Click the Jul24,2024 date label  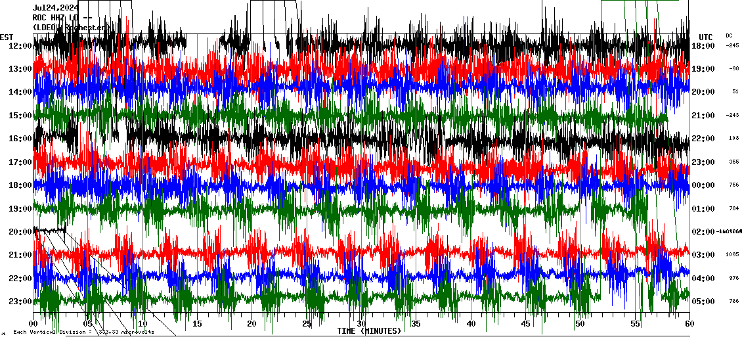coord(55,8)
